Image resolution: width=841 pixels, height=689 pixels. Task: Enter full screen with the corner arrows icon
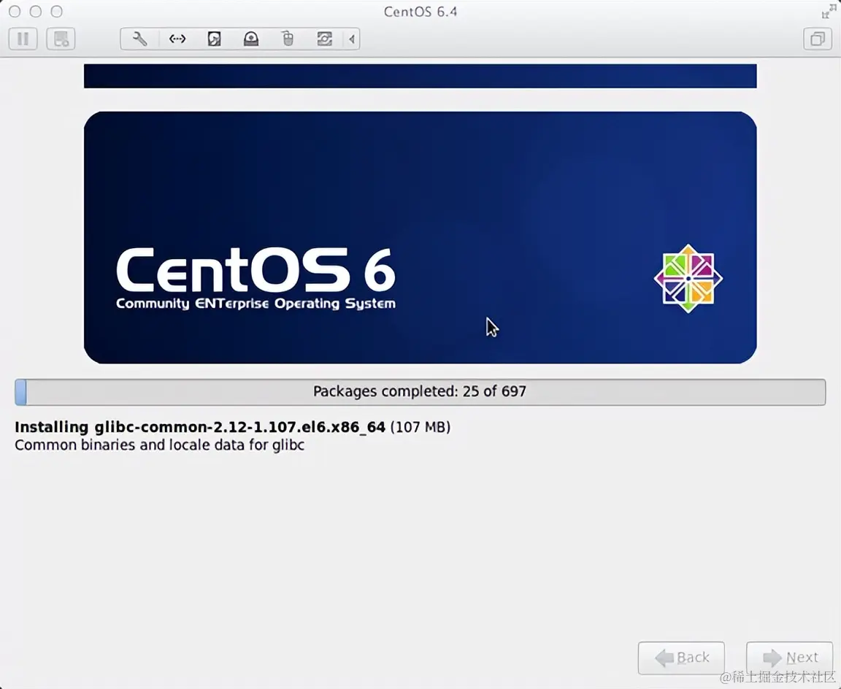point(829,11)
